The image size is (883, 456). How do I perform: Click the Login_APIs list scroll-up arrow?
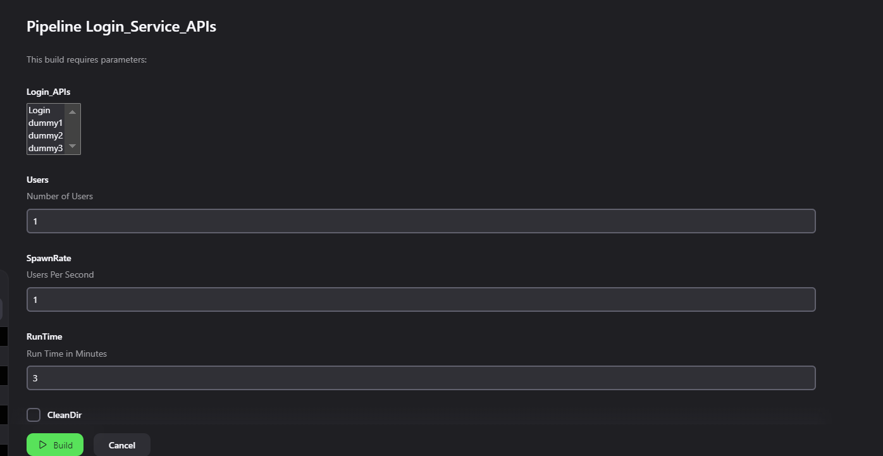click(x=72, y=112)
